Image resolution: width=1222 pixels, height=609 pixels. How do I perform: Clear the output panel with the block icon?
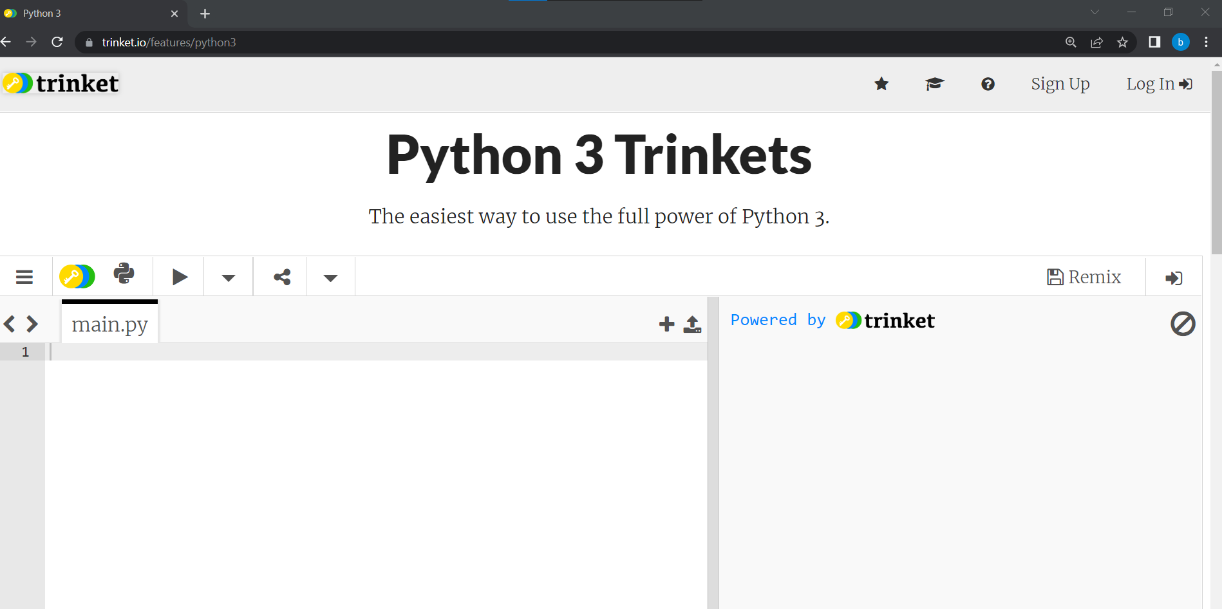[1181, 324]
